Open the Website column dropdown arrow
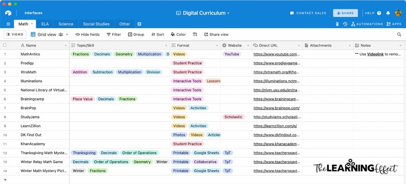The height and width of the screenshot is (184, 406). [248, 45]
